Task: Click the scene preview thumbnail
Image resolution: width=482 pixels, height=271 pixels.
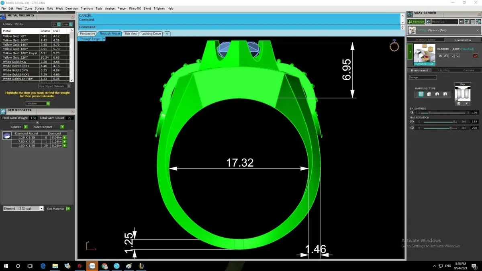Action: tap(424, 53)
